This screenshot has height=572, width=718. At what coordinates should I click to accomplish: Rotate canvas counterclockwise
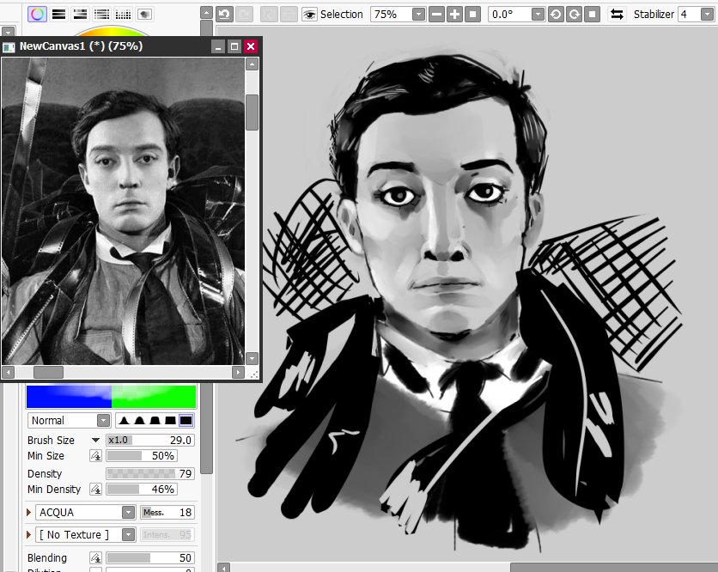(x=556, y=15)
